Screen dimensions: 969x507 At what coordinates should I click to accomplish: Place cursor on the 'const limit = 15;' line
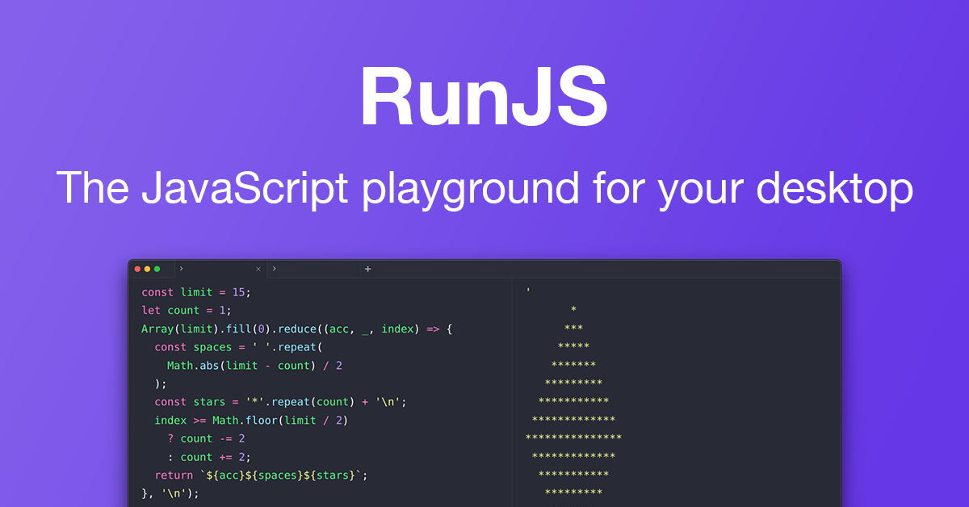tap(197, 291)
